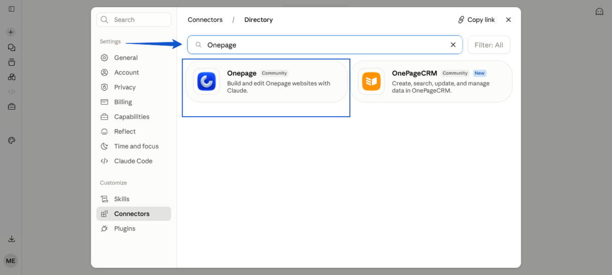Image resolution: width=612 pixels, height=275 pixels.
Task: Open the Filter: All dropdown
Action: (x=489, y=45)
